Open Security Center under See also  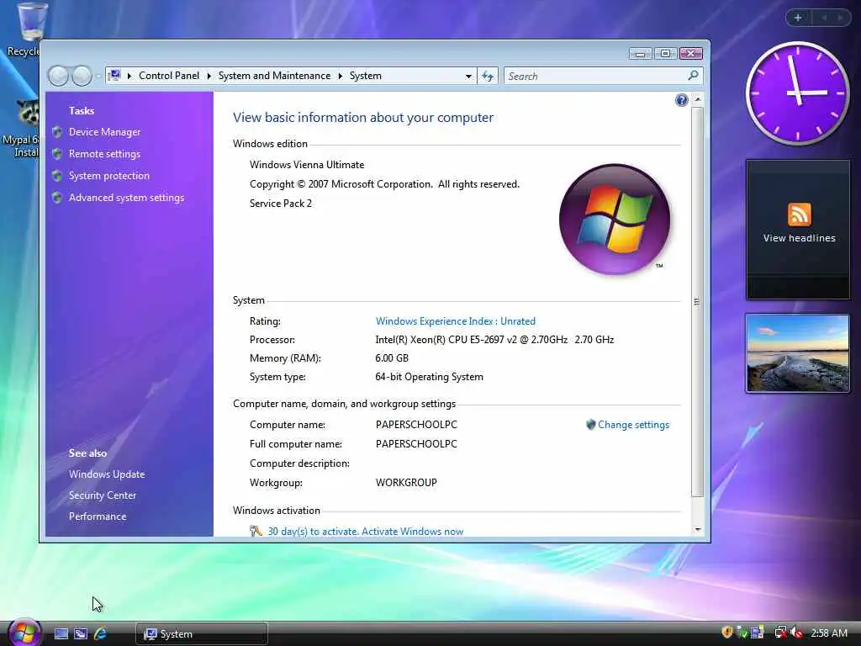[102, 495]
